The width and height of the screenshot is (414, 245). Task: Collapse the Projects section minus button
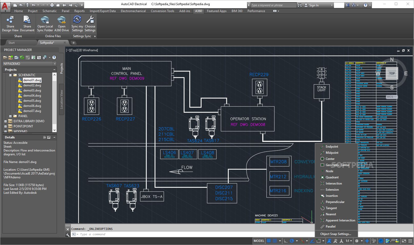54,70
